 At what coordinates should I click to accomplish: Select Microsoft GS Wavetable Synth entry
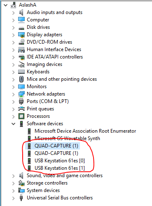point(67,138)
